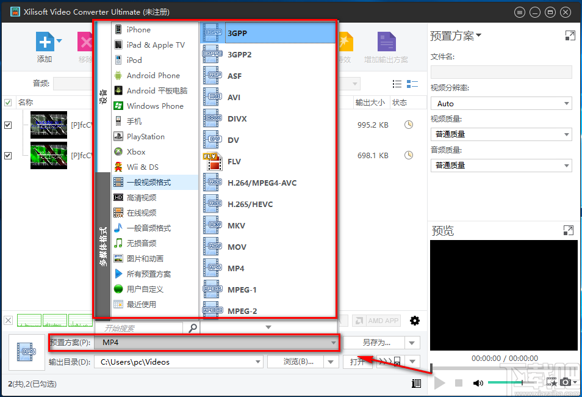Switch to the 设备 vertical tab
This screenshot has height=397, width=582.
point(103,97)
